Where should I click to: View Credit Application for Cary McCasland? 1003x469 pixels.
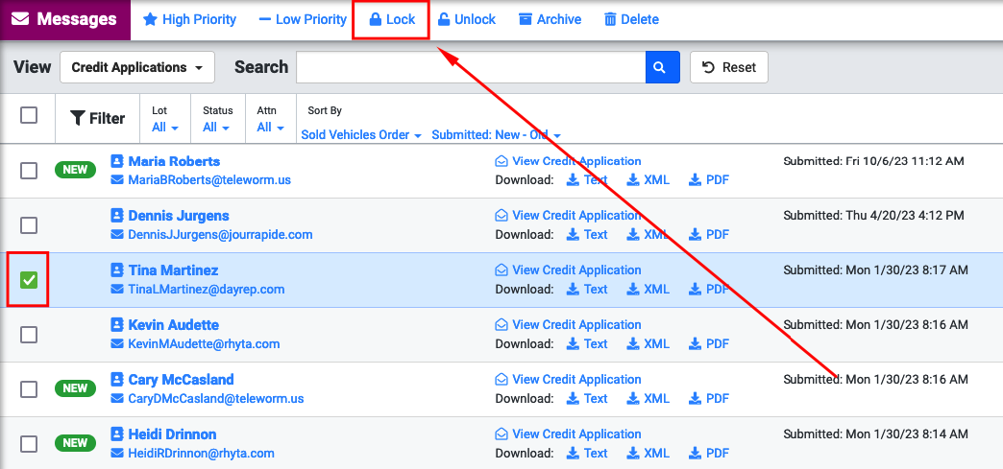click(x=568, y=380)
